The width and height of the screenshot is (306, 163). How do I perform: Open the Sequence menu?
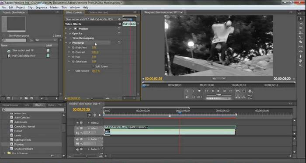click(x=41, y=7)
